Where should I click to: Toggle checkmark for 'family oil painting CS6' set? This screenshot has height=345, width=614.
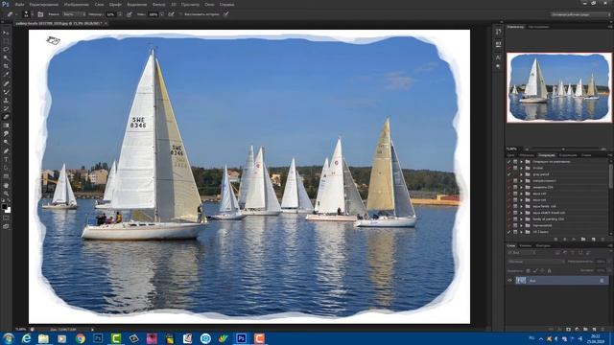(x=509, y=219)
